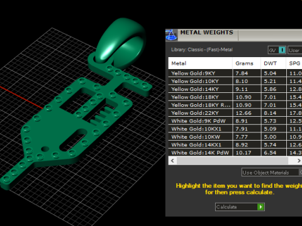
Task: Sort by the Grams column header
Action: [x=247, y=63]
